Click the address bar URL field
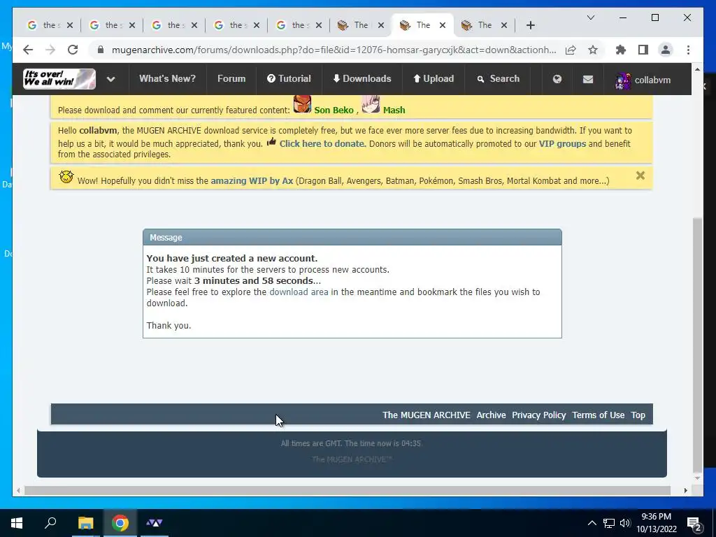This screenshot has height=537, width=716. (x=334, y=50)
